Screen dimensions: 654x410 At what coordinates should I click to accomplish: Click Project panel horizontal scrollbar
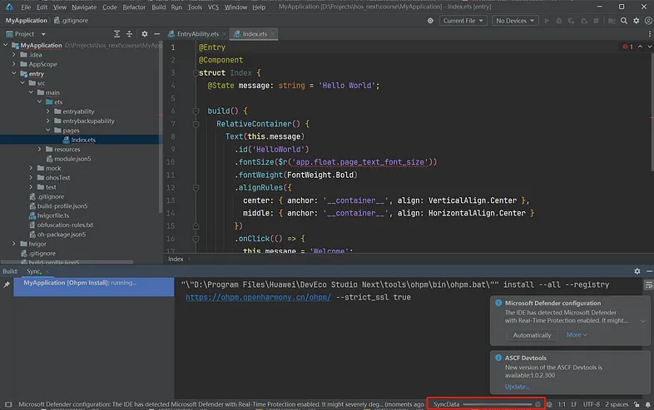click(67, 262)
